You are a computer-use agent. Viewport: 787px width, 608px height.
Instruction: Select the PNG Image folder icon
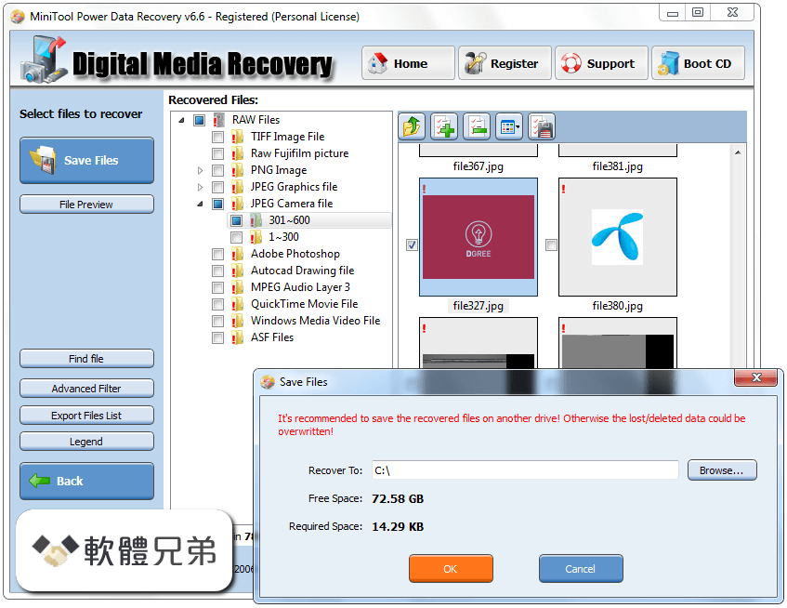click(238, 170)
